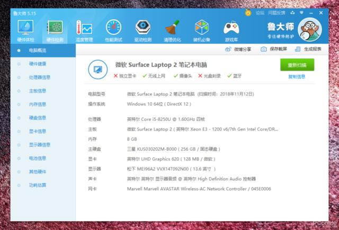Open 装机必备 cube icon
339x230 pixels.
202,30
